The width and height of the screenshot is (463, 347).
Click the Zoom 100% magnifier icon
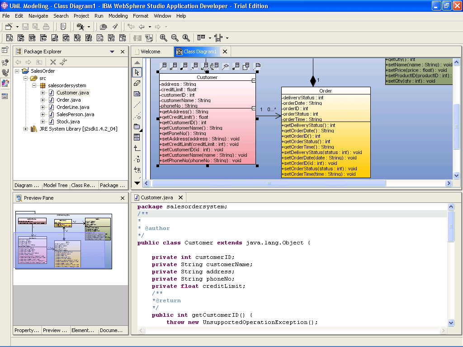coord(186,38)
